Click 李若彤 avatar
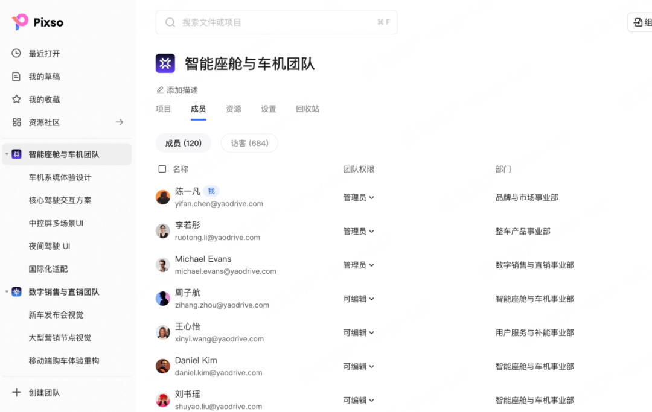652x412 pixels. (x=162, y=231)
